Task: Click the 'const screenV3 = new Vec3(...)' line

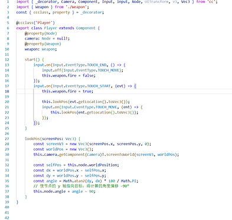Action: tap(92, 144)
